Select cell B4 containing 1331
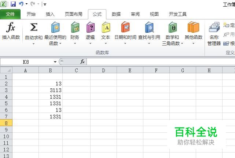The width and height of the screenshot is (235, 158). point(51,97)
